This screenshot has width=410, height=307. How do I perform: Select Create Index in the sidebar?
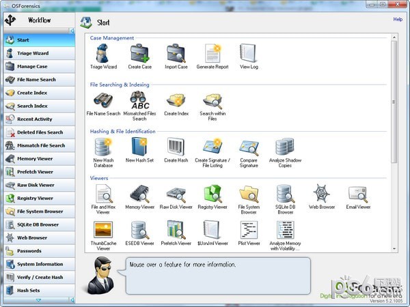coord(40,93)
